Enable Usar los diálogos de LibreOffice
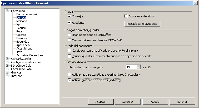 pos(69,35)
